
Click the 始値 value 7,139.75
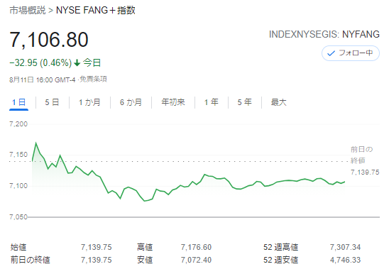97,247
